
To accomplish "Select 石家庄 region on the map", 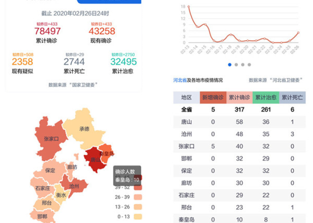I will pos(42,188).
